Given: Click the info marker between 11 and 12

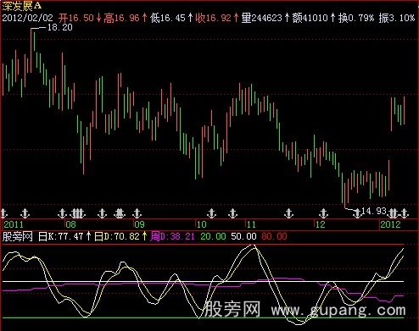Looking at the screenshot, I should tap(288, 213).
